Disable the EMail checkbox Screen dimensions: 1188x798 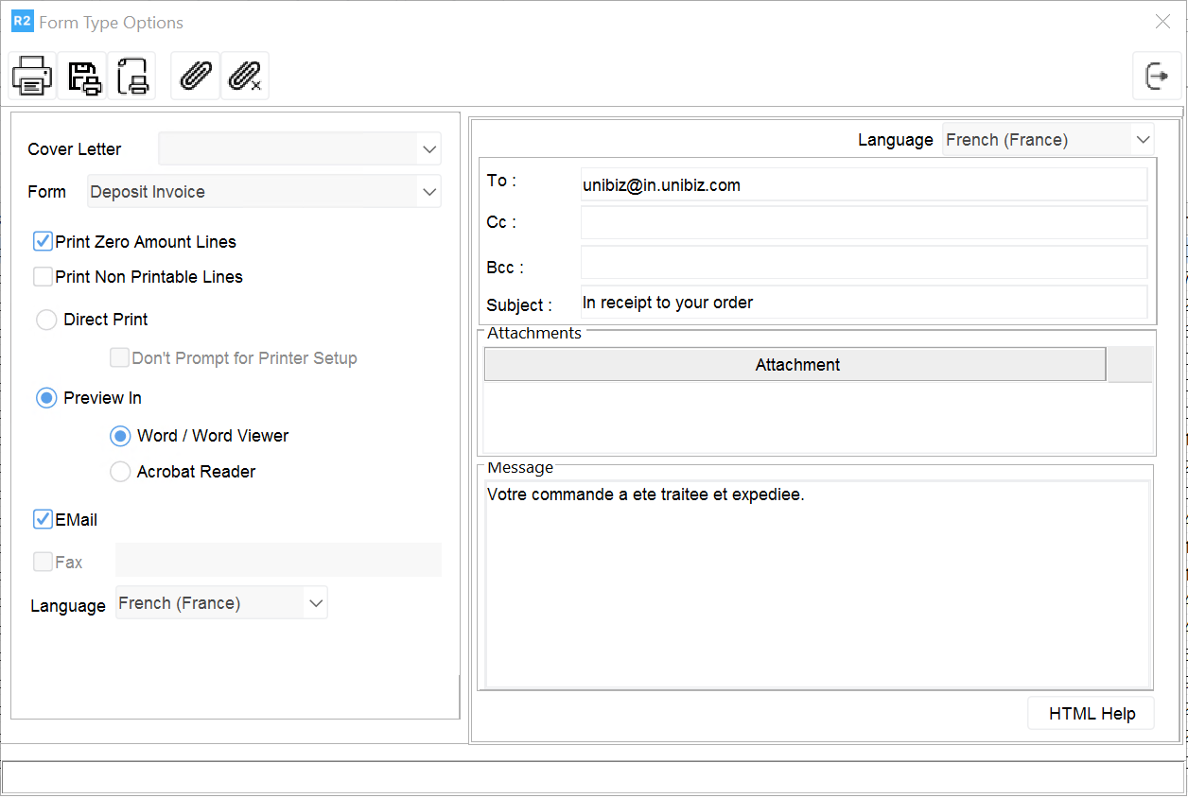point(43,520)
